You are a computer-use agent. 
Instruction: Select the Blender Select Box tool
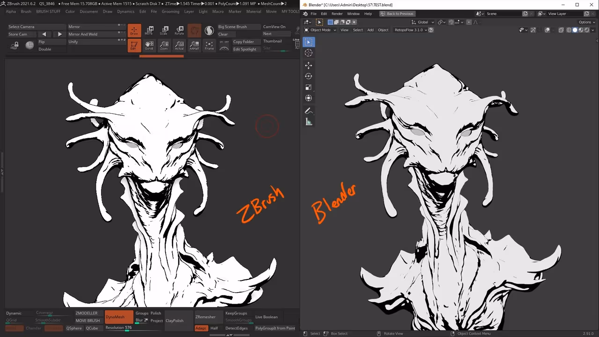[x=308, y=42]
